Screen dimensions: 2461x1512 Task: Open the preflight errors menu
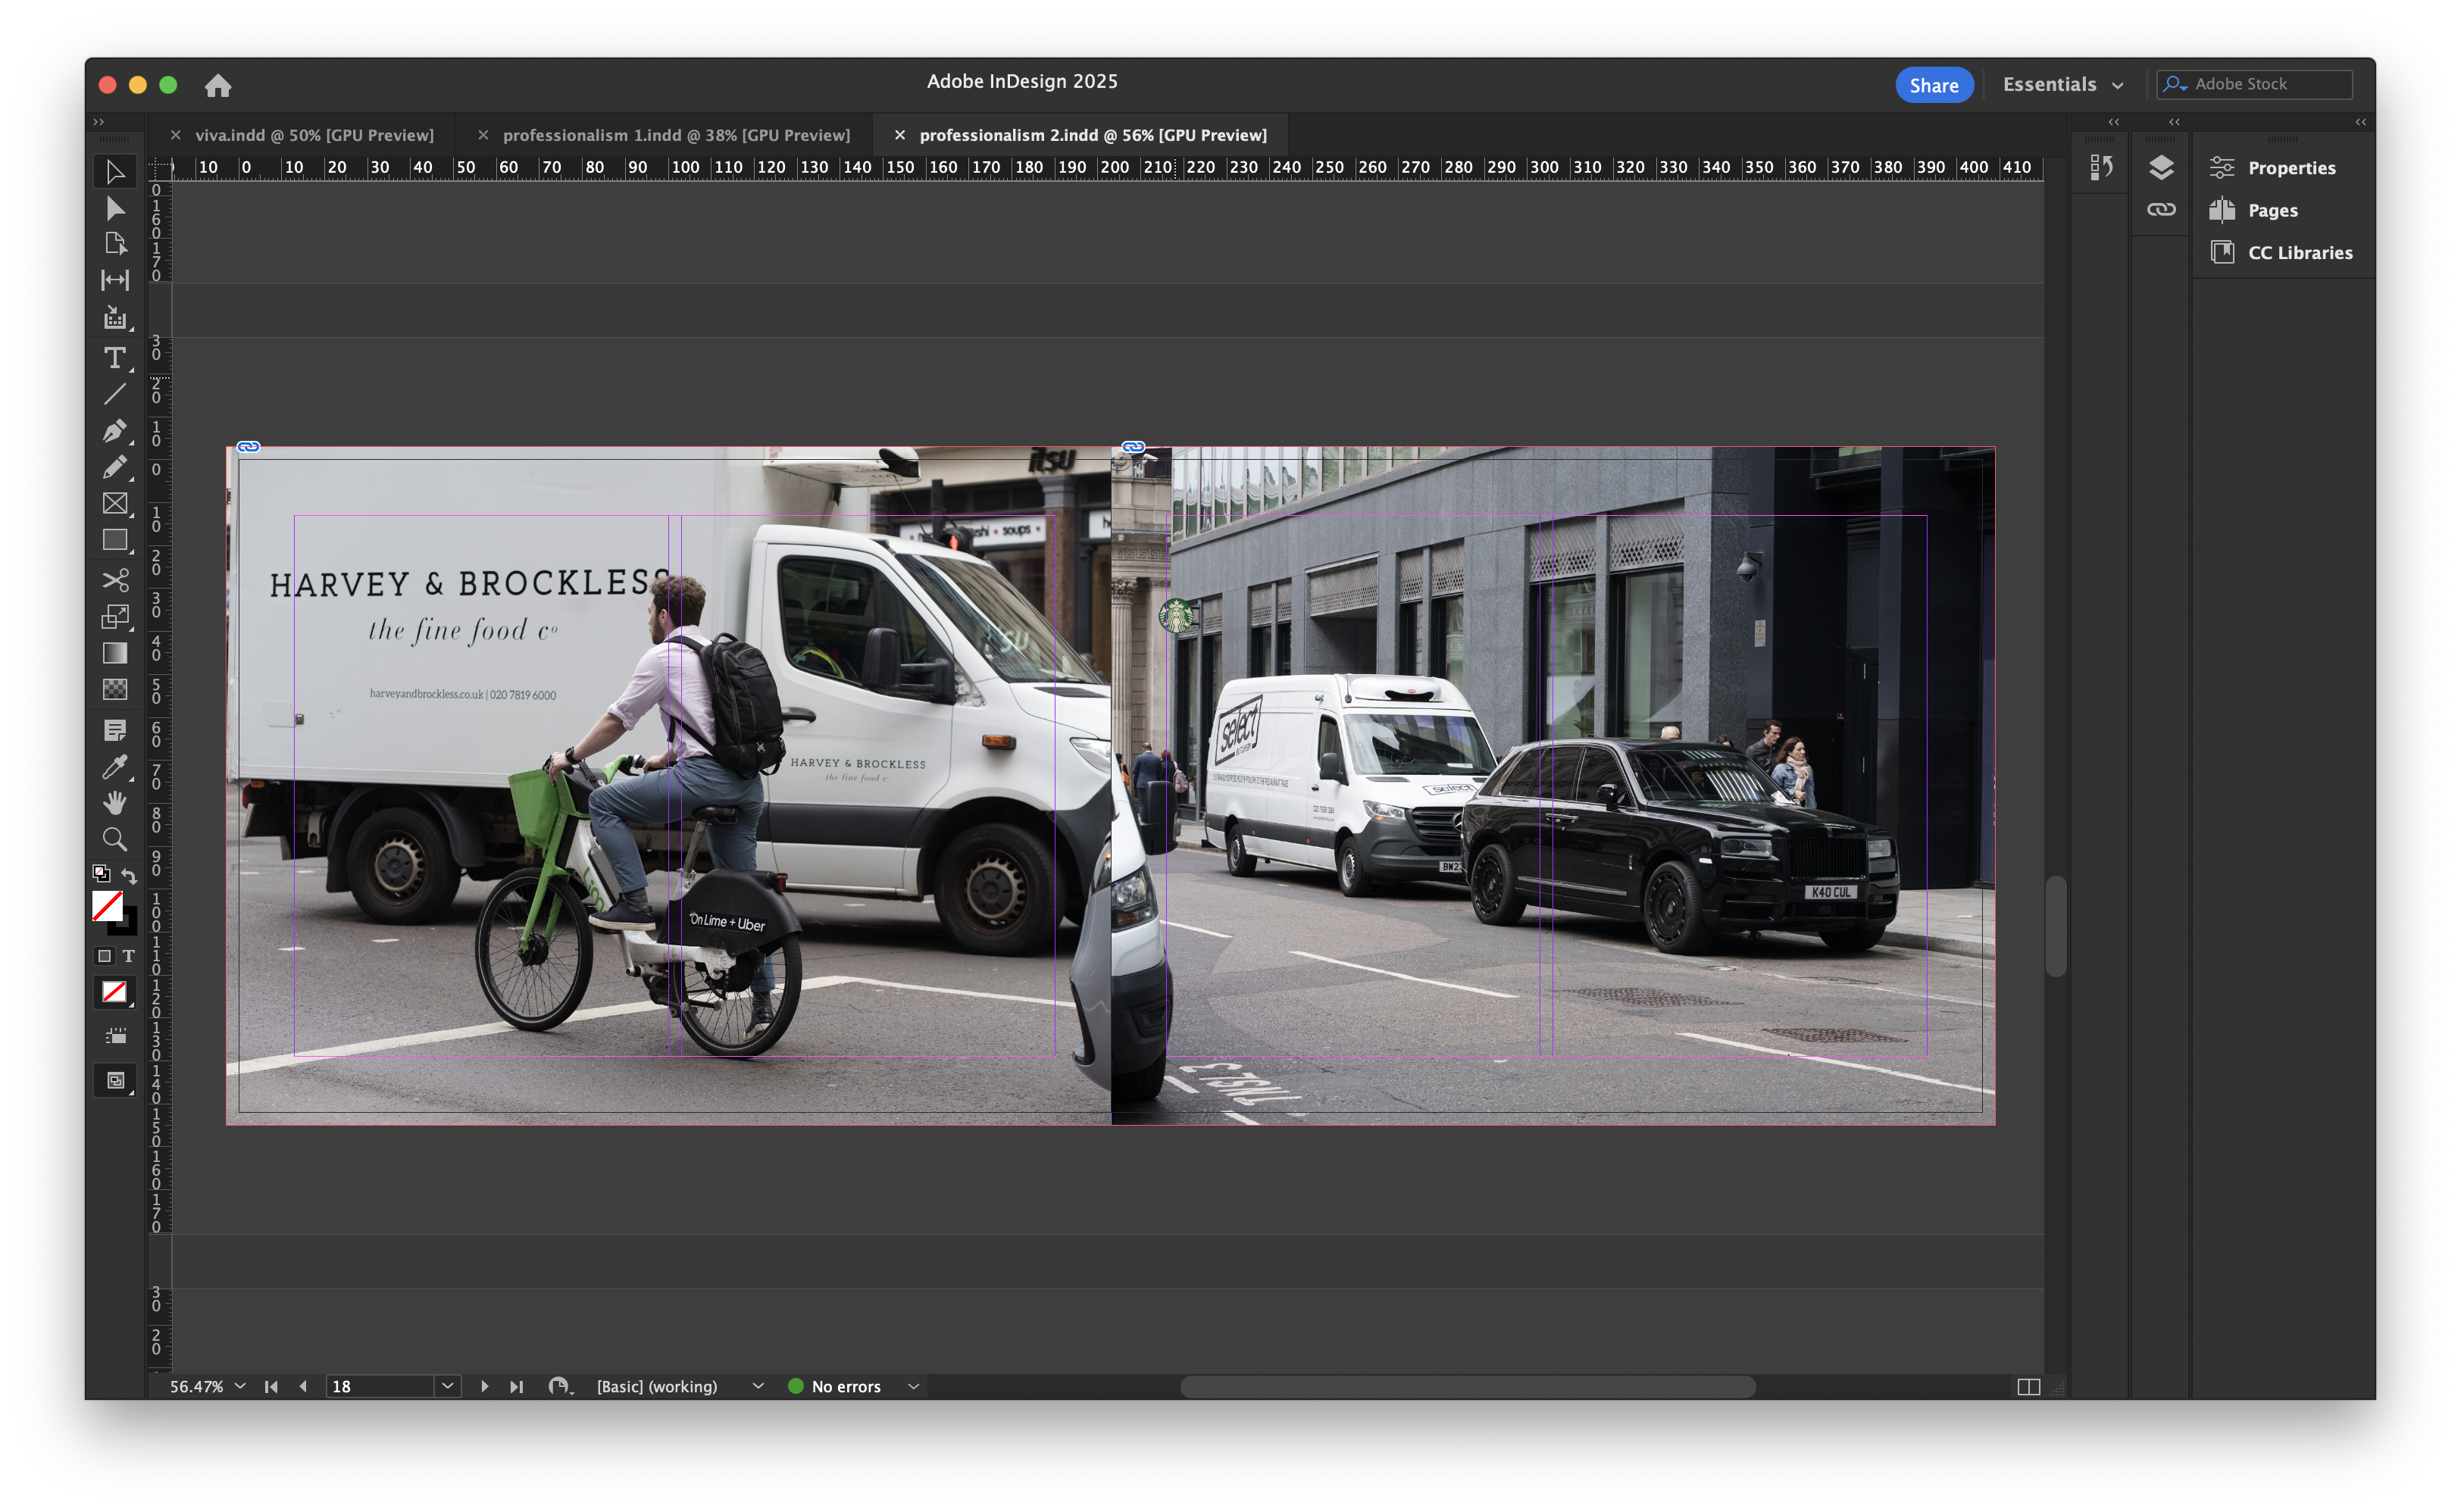(913, 1387)
